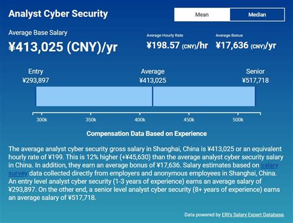Click the 500k axis tick label
Screen dimensions: 293x223
238,120
